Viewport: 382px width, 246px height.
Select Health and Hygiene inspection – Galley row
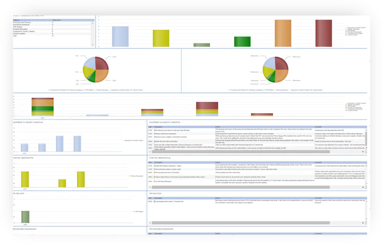coord(256,166)
